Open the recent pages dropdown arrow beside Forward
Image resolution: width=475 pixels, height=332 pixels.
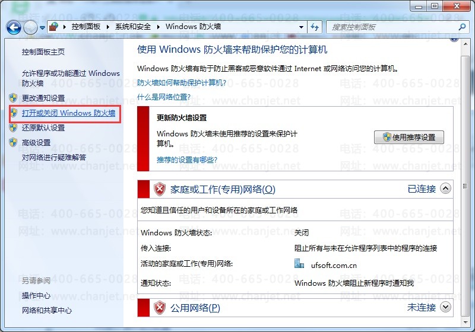[x=42, y=28]
